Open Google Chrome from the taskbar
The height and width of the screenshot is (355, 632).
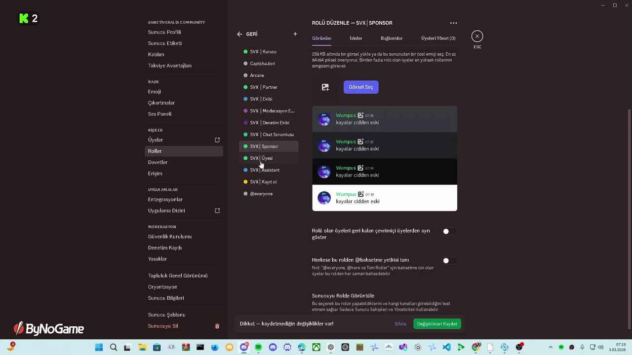click(475, 347)
